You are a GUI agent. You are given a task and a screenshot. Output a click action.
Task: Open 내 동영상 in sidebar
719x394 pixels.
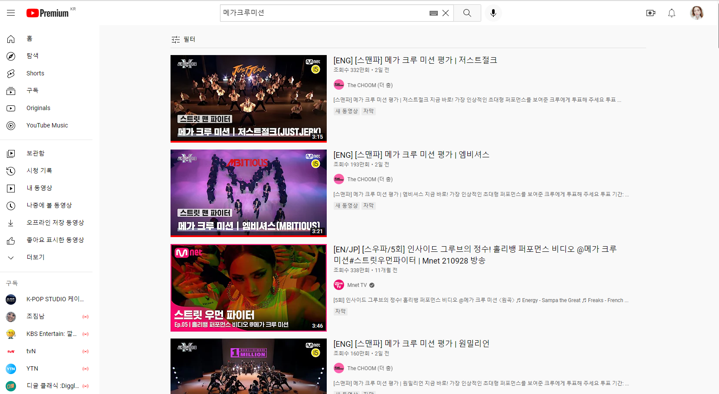(46, 188)
